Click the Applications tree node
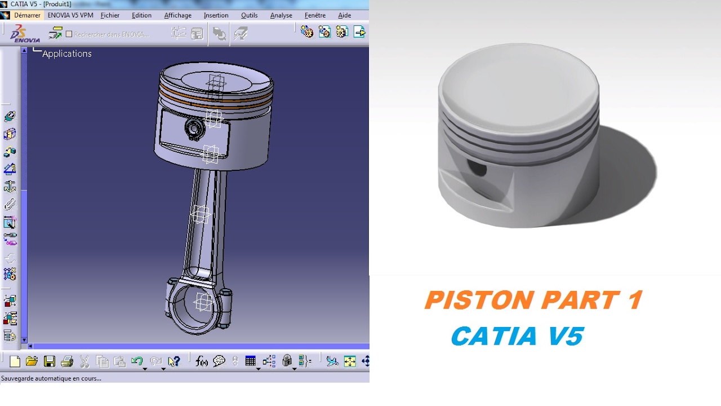Screen dimensions: 721x406 [66, 54]
